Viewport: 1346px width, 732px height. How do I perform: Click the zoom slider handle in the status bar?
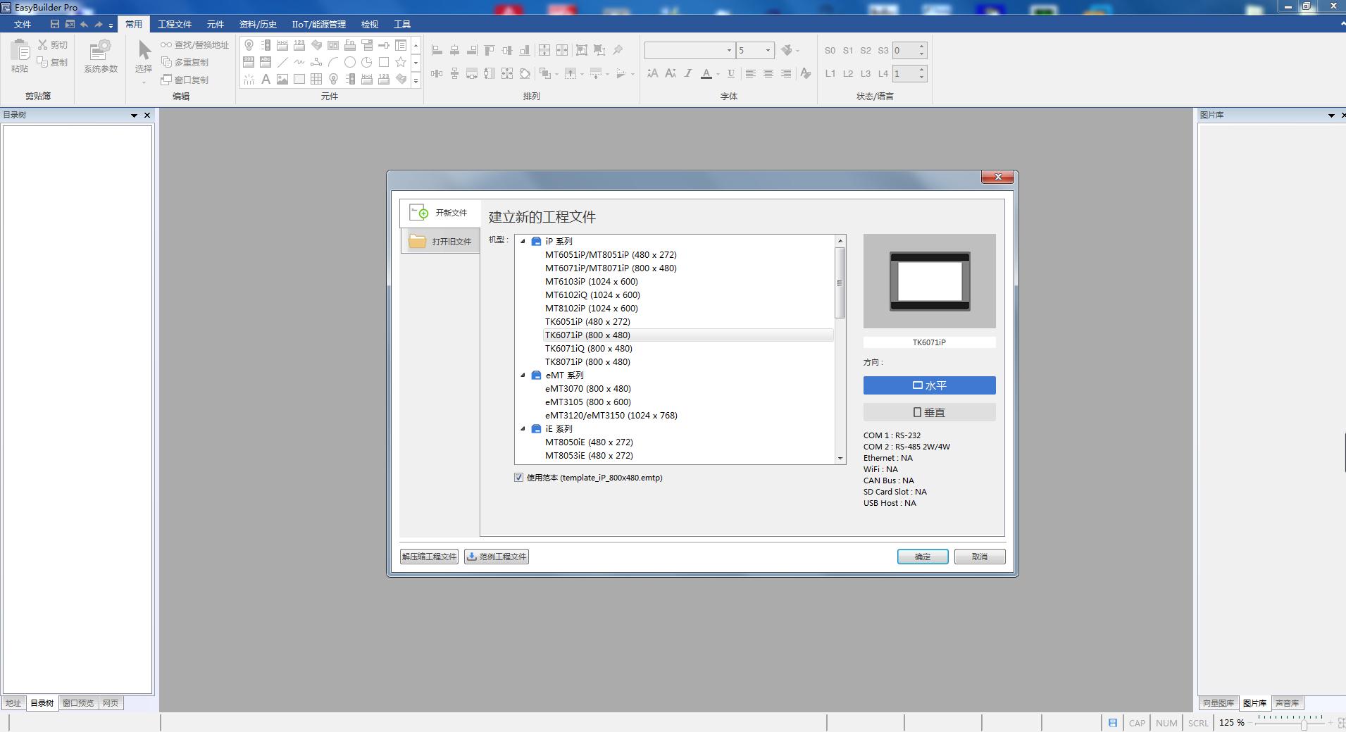(1304, 724)
